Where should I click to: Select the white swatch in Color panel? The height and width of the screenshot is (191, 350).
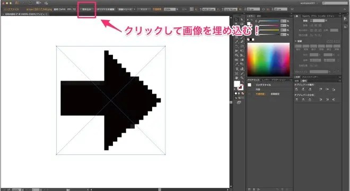coord(253,40)
